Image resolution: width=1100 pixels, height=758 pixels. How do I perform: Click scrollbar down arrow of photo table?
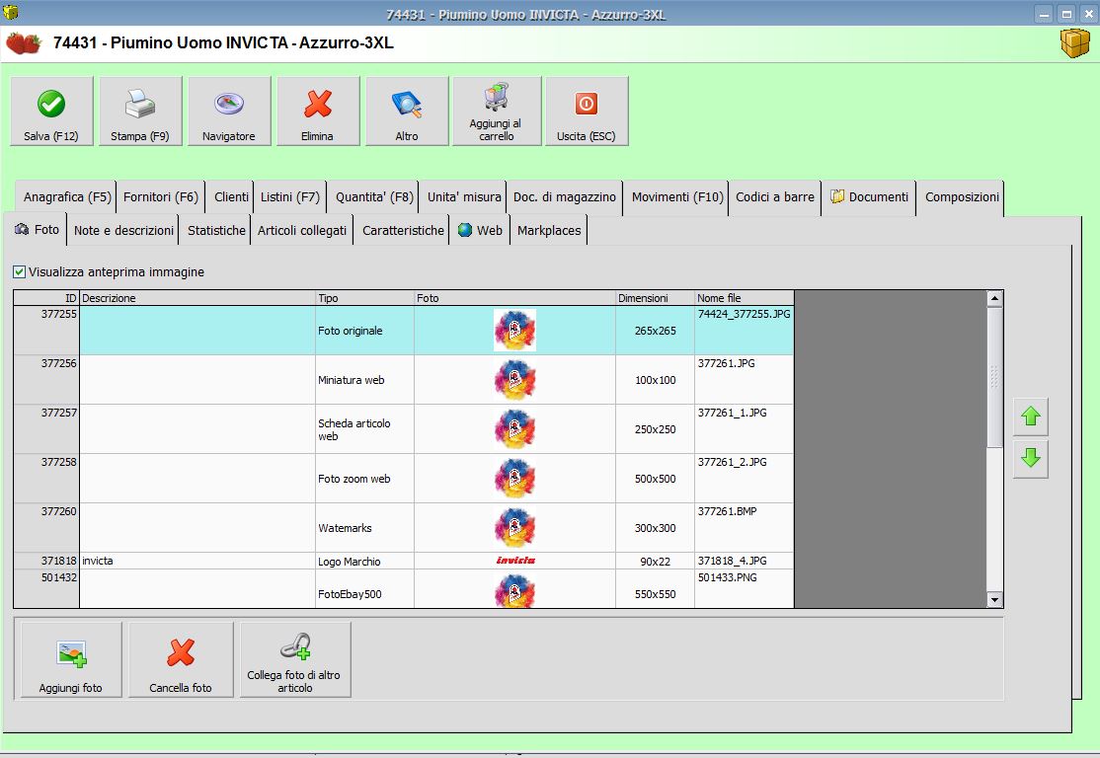(x=994, y=599)
